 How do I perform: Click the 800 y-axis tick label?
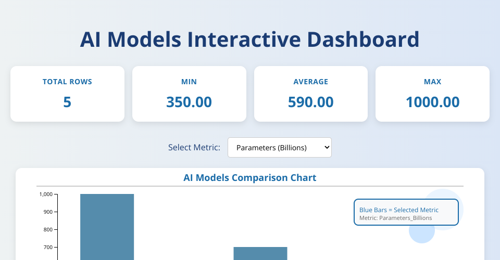47,230
